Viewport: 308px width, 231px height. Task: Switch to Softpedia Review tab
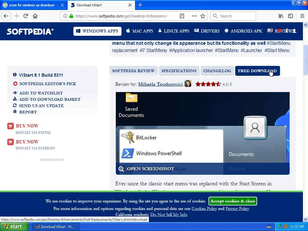133,71
